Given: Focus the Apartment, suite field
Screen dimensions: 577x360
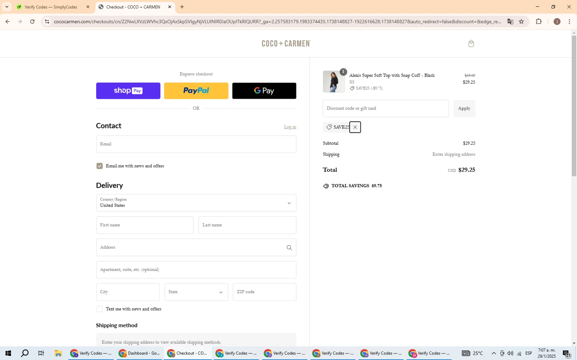Looking at the screenshot, I should (196, 270).
